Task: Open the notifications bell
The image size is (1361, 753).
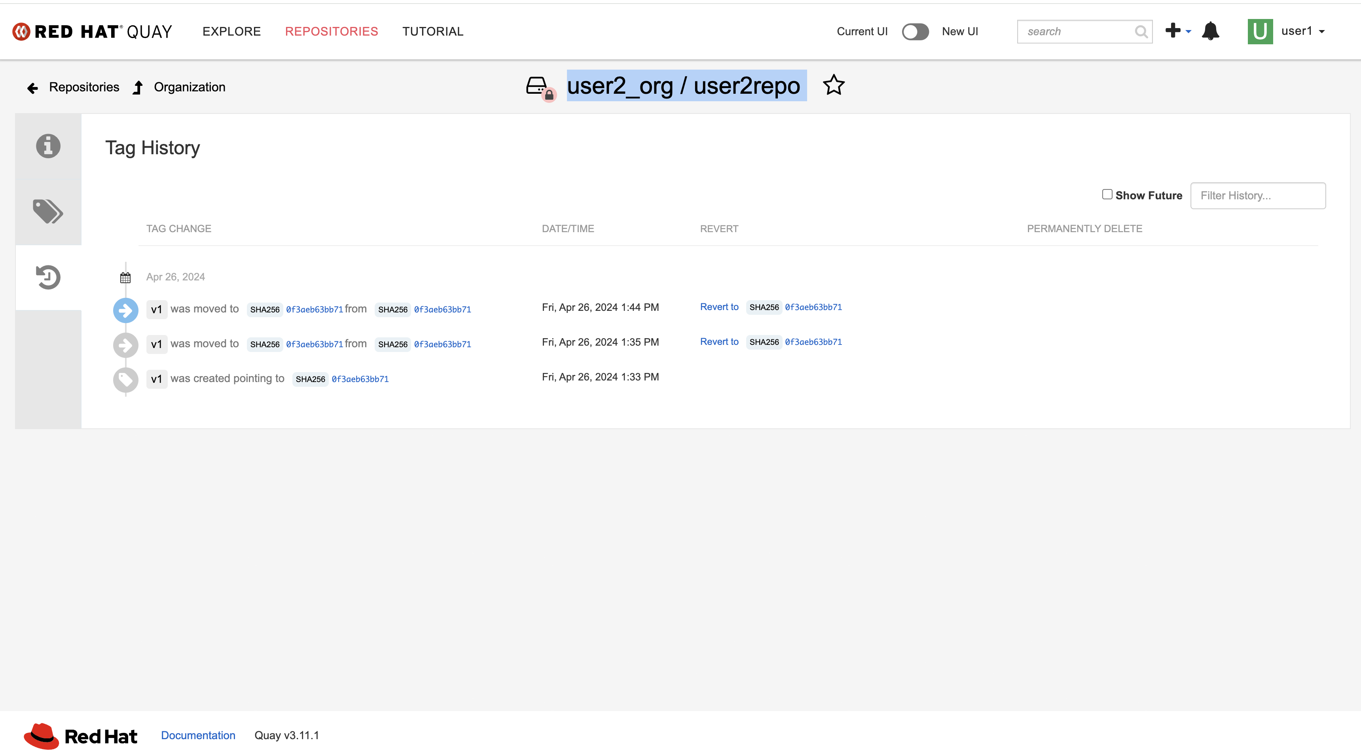Action: coord(1210,31)
